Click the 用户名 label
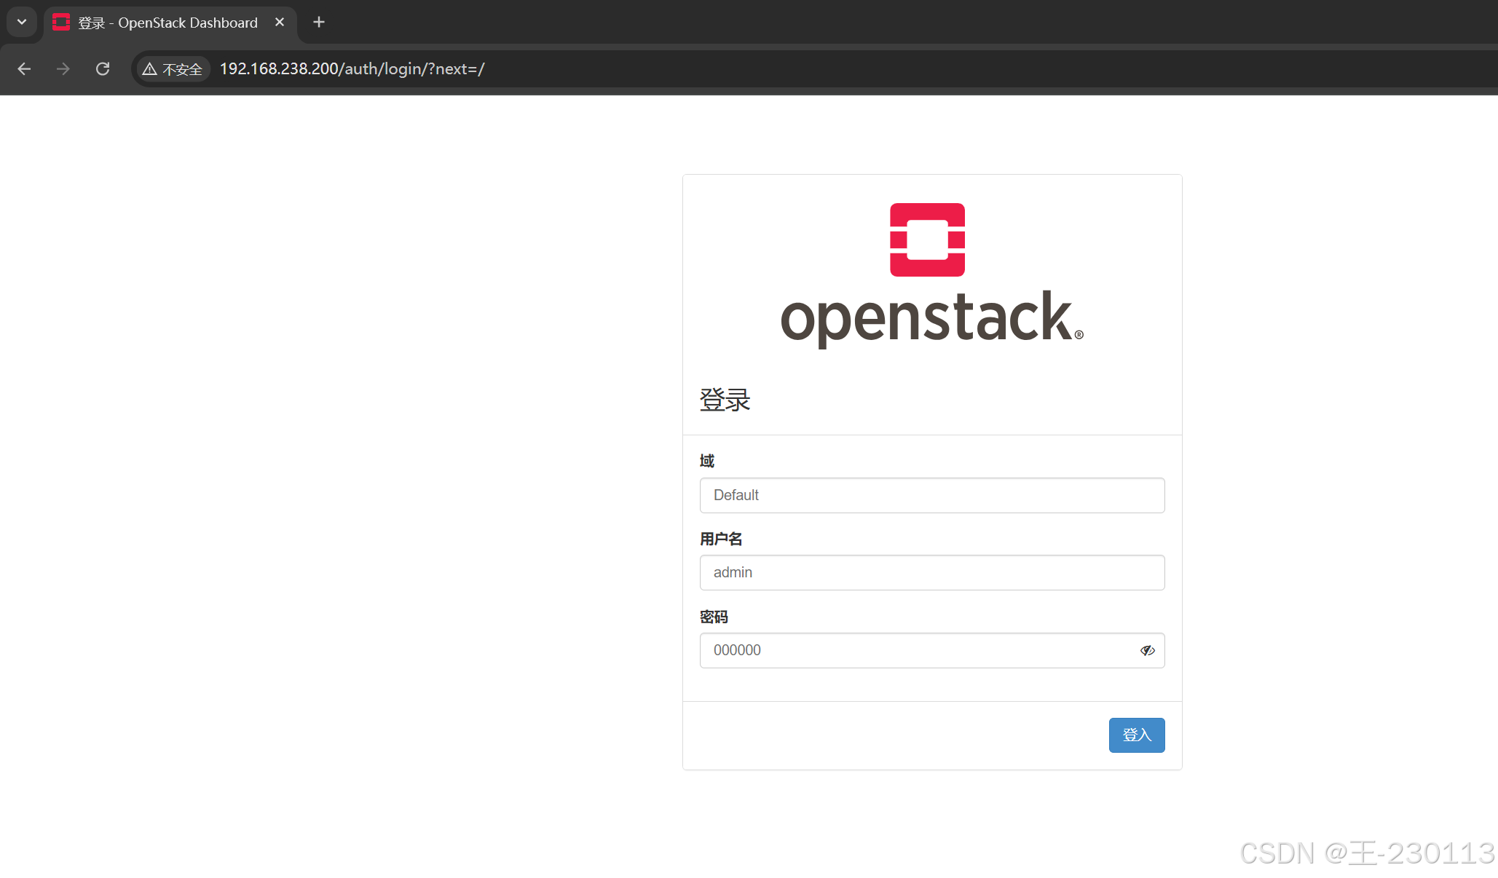Viewport: 1498px width, 878px height. coord(720,539)
